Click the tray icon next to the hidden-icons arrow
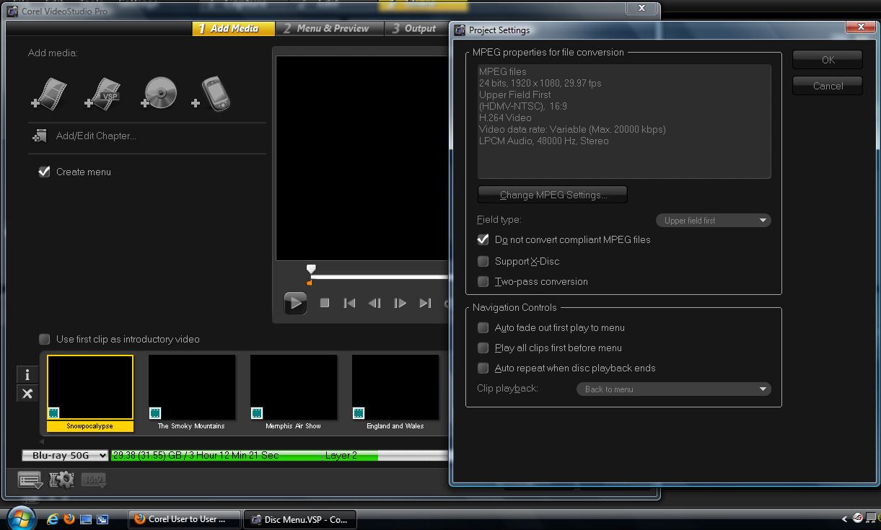The image size is (881, 530). pos(857,518)
